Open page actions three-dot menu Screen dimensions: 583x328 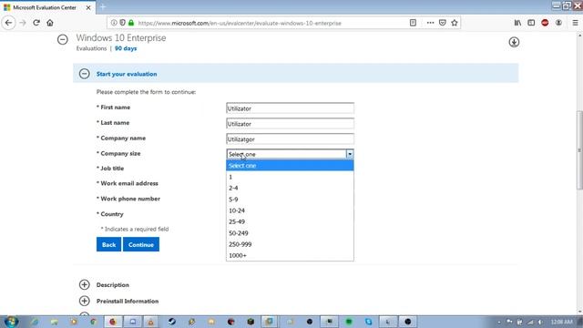[430, 23]
